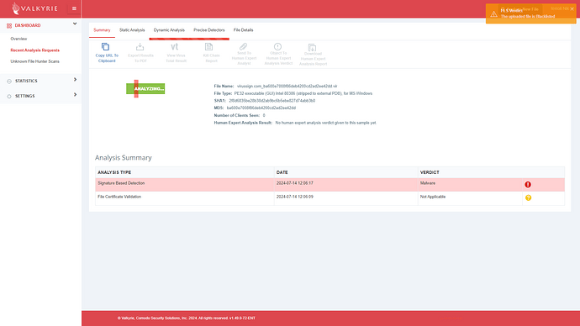Click Object To Human Expert Analysis Verdict icon
Viewport: 580px width, 326px height.
(277, 46)
